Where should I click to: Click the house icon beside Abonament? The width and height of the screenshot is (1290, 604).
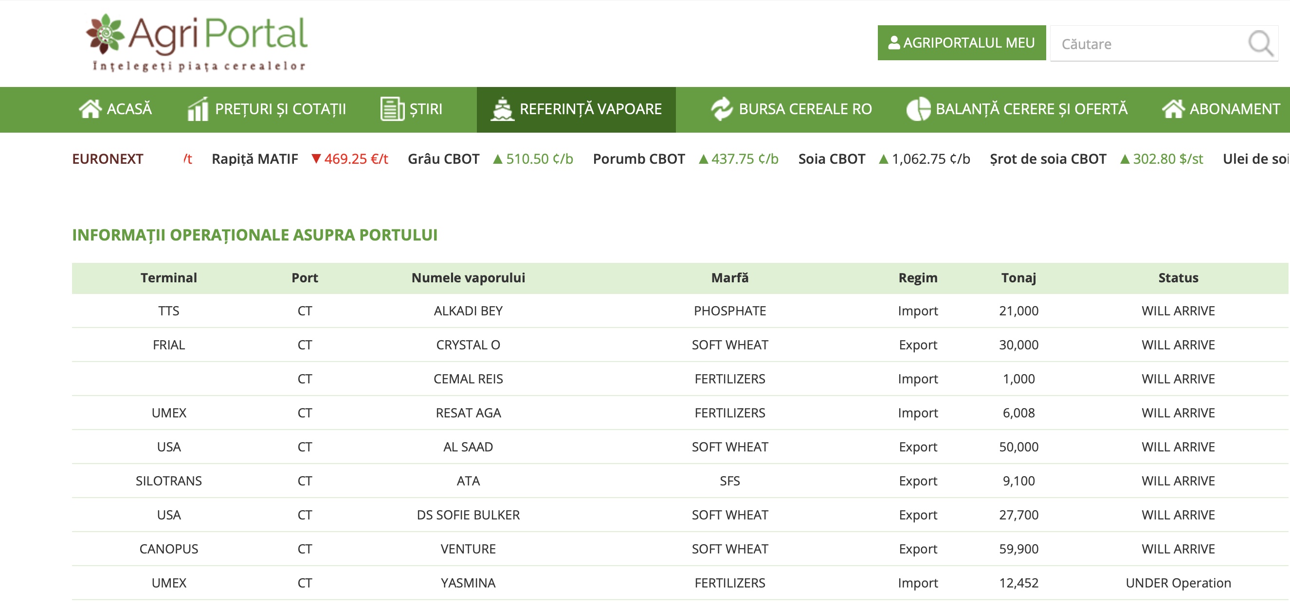coord(1173,109)
